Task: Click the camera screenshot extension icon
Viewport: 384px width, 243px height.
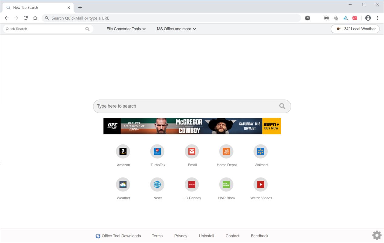Action: coord(326,18)
